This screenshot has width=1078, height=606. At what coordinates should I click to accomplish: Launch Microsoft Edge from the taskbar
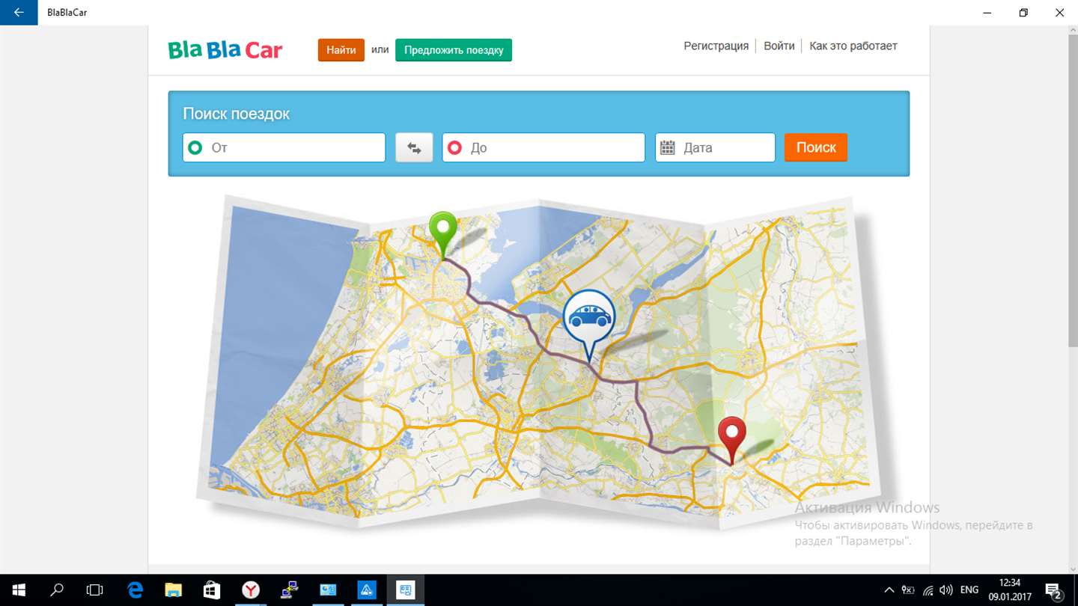tap(135, 590)
